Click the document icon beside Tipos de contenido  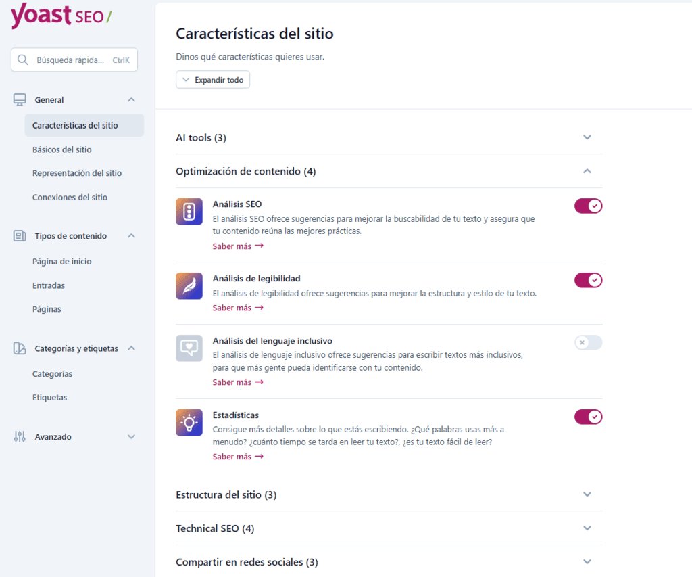tap(19, 235)
